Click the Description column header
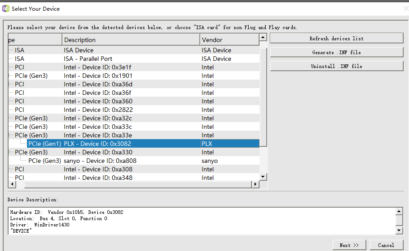This screenshot has width=409, height=251. (x=131, y=40)
